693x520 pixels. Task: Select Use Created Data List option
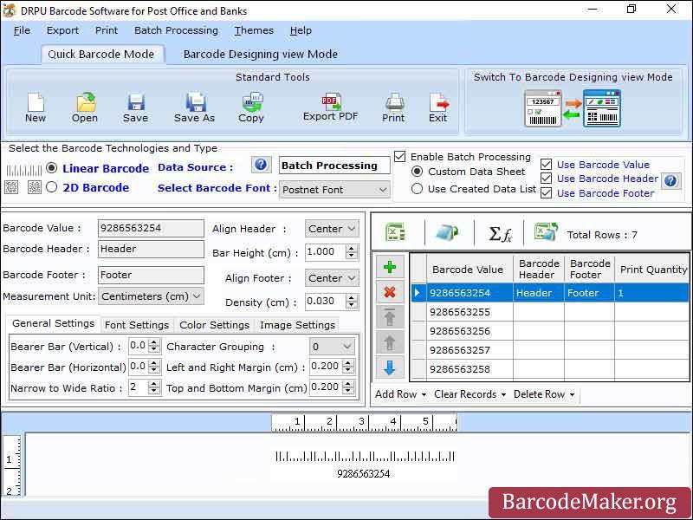tap(417, 189)
